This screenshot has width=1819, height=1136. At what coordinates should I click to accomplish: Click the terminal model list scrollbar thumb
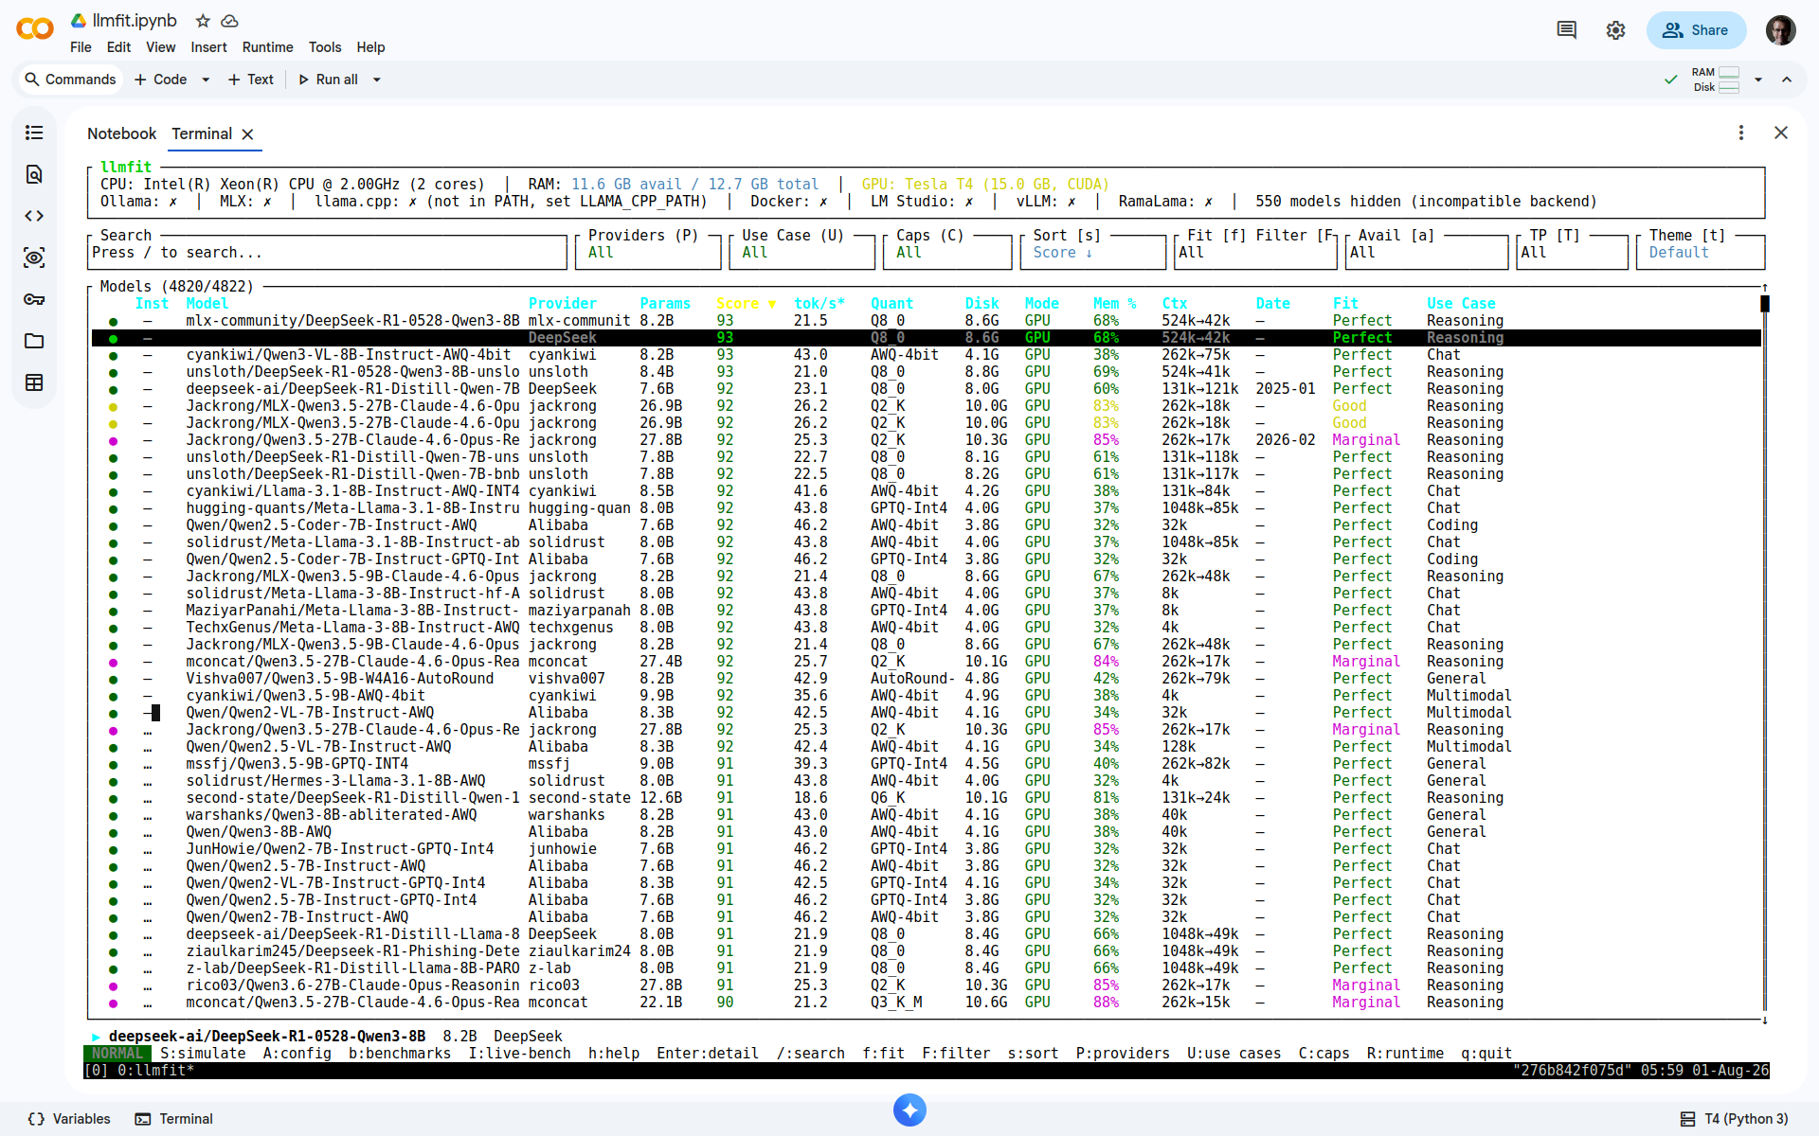coord(1765,304)
